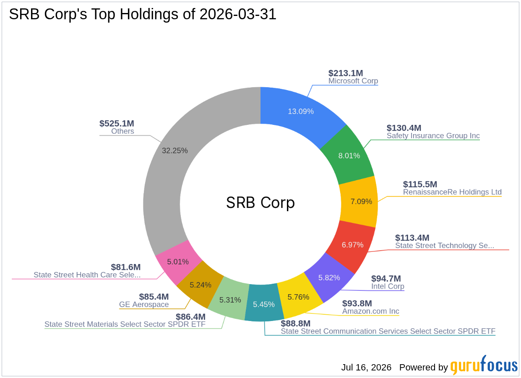This screenshot has width=521, height=378.
Task: Select the State Street Materials Select Sector label
Action: (x=125, y=324)
